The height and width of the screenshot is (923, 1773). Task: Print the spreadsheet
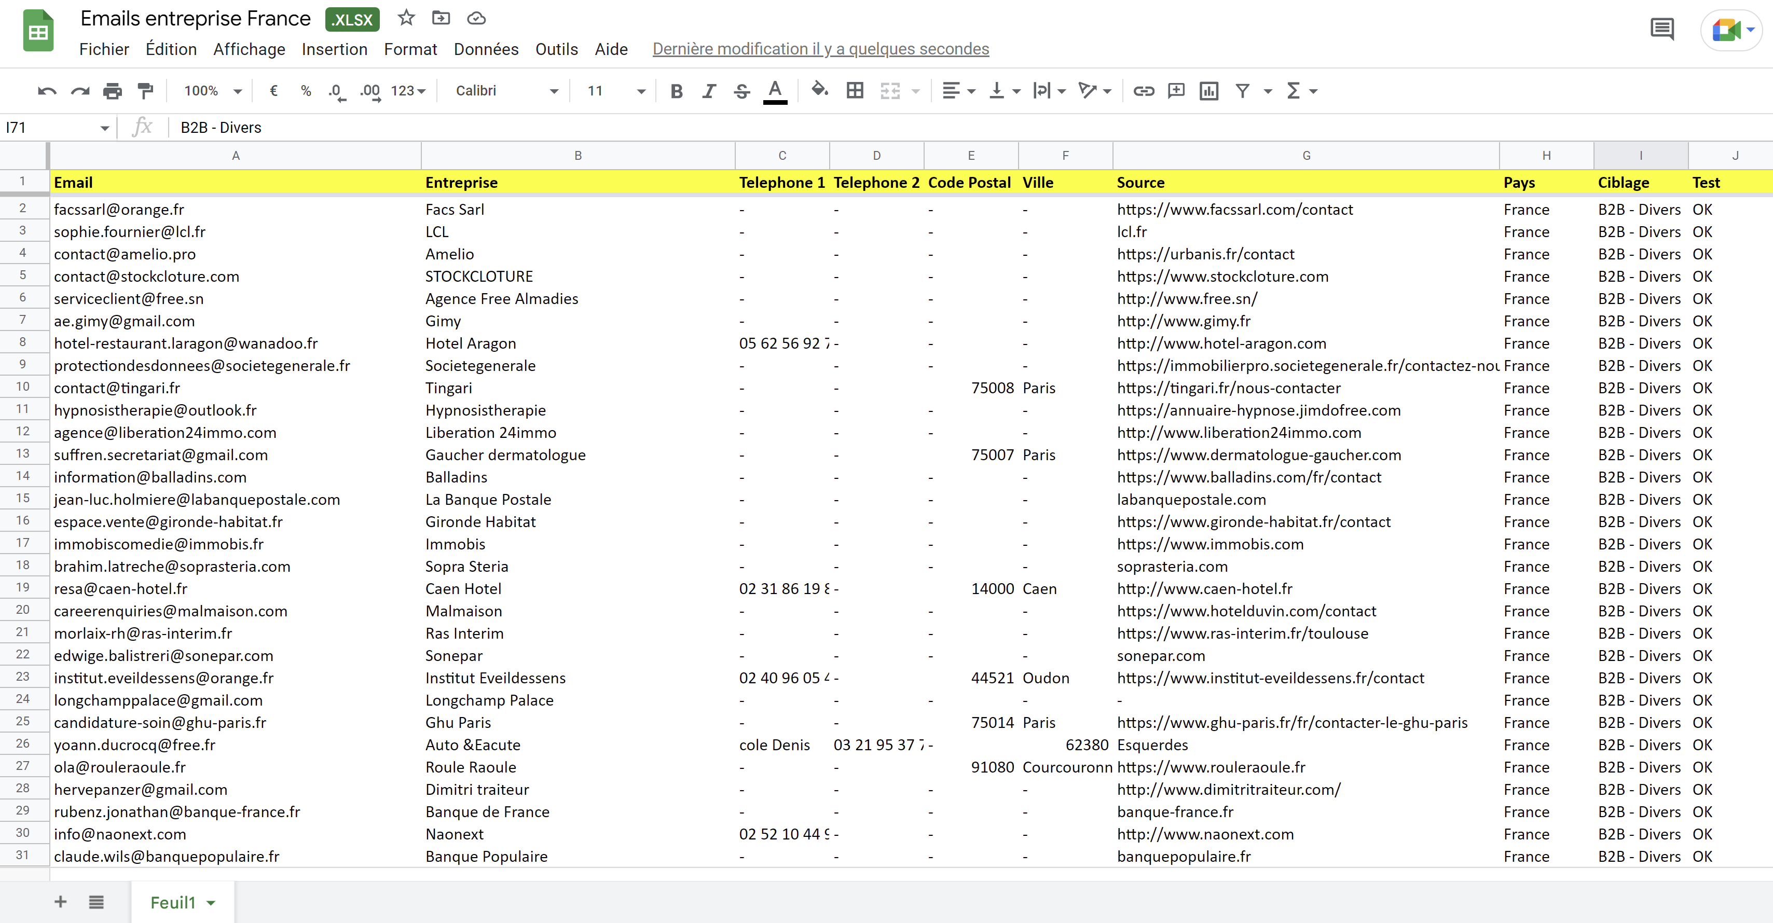click(x=112, y=91)
